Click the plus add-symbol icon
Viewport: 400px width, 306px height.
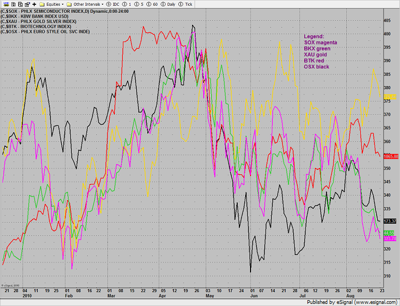coord(34,4)
